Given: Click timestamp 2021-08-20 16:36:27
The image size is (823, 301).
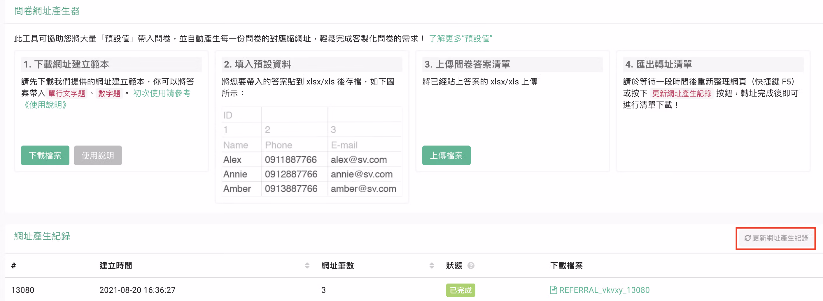Looking at the screenshot, I should coord(137,290).
